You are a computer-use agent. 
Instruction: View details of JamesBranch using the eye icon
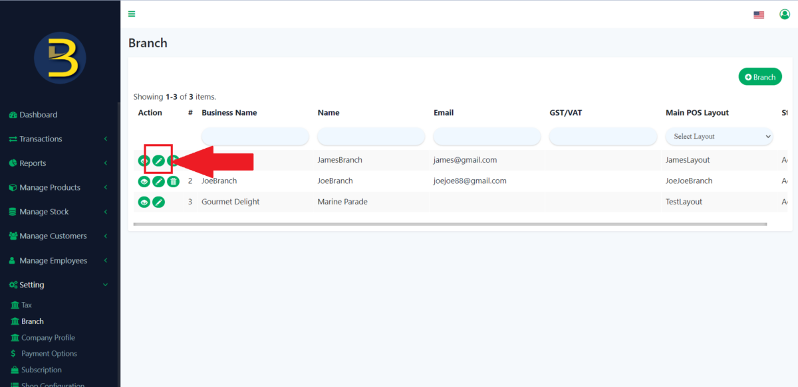click(x=144, y=160)
